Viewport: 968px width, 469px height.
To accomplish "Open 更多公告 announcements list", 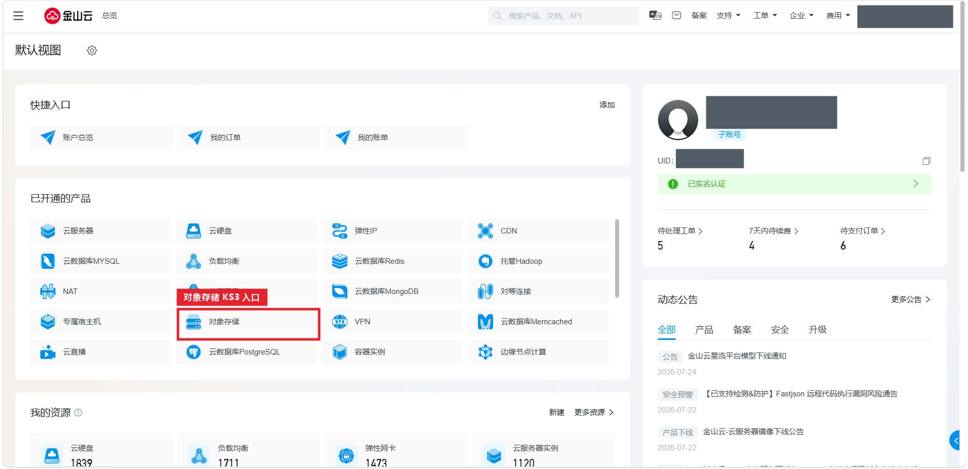I will (x=911, y=300).
